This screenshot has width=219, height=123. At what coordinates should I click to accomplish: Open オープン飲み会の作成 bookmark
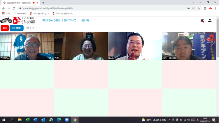click(63, 14)
